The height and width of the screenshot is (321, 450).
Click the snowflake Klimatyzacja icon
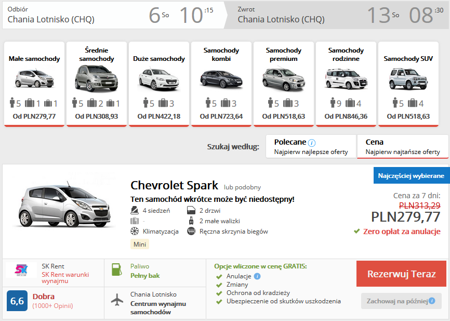pos(135,231)
